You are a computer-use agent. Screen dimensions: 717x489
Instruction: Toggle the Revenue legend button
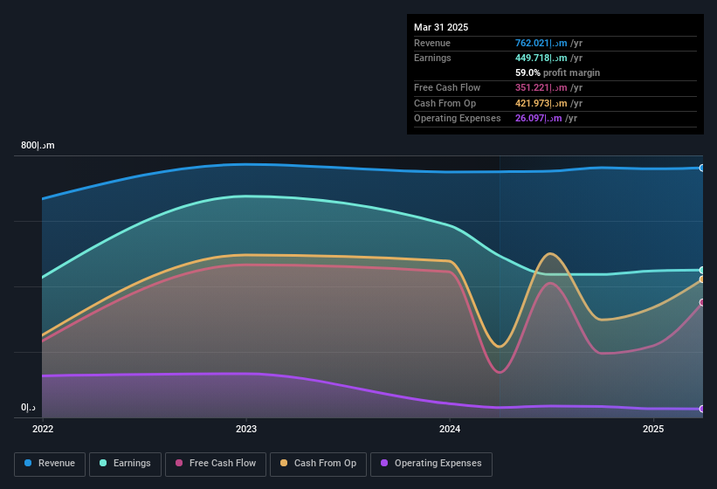tap(50, 465)
